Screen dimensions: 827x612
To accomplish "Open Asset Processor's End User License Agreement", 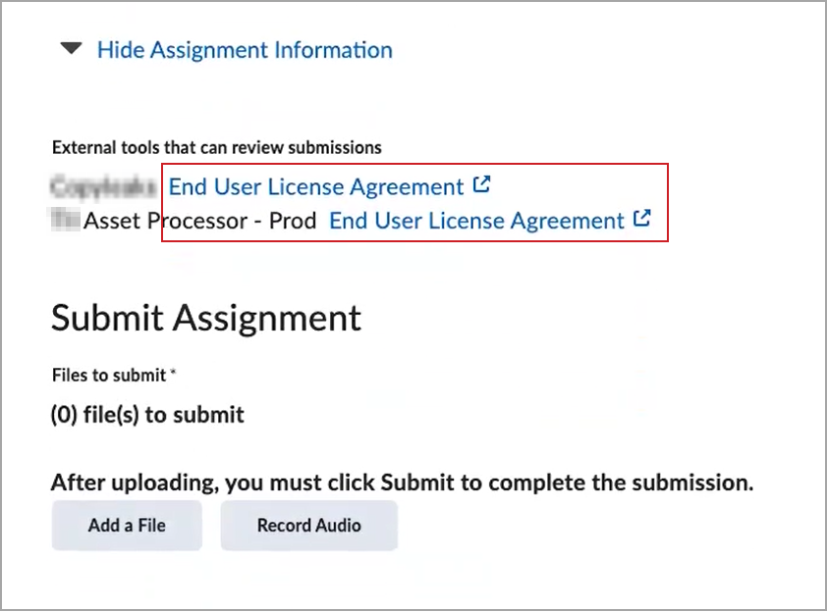I will (476, 221).
